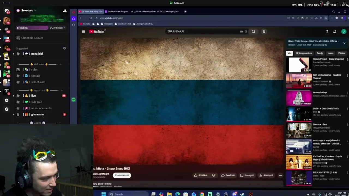Click the YouTube search box with ZNAJU ZNAJU
The image size is (349, 196).
[x=203, y=31]
